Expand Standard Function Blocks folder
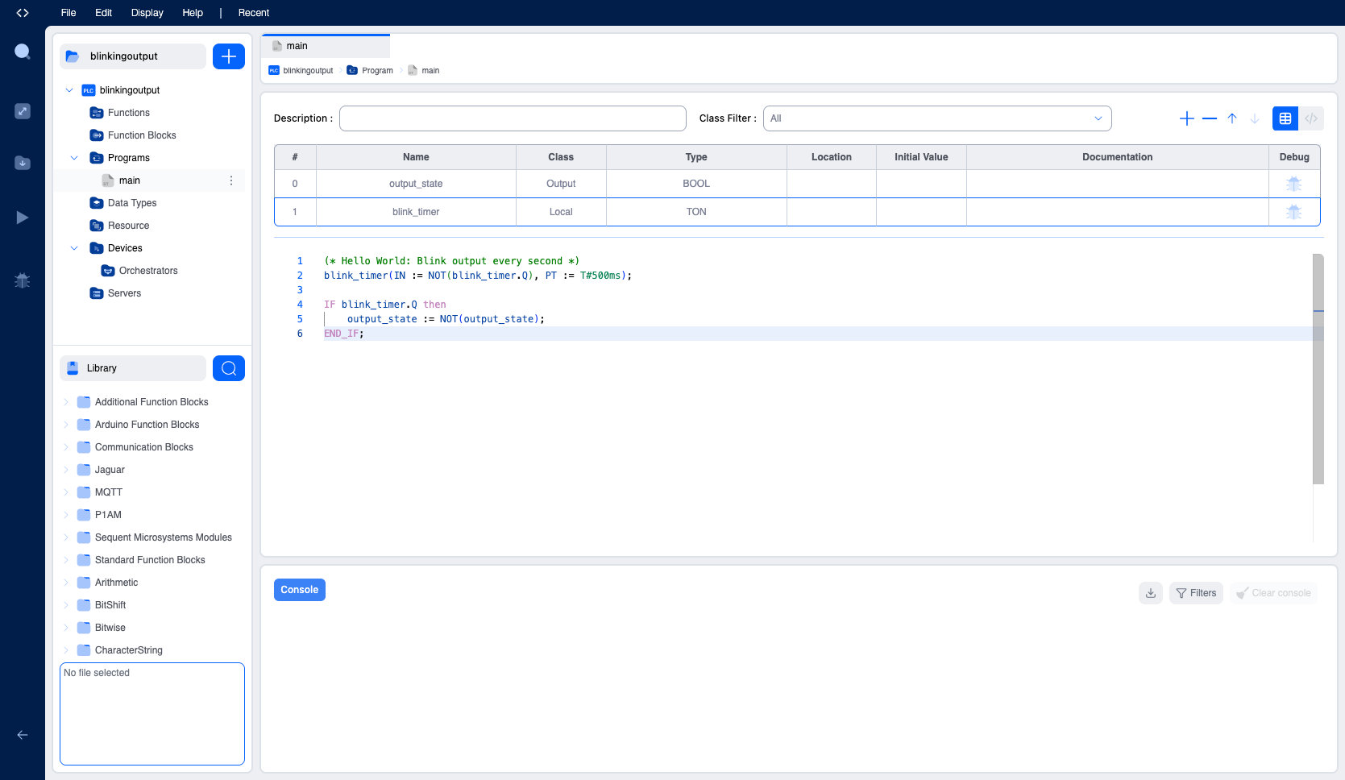Screen dimensions: 1345x780 [x=66, y=560]
